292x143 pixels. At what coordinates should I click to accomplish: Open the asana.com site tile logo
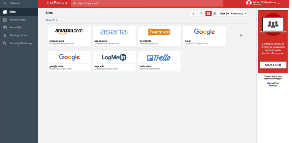(114, 32)
